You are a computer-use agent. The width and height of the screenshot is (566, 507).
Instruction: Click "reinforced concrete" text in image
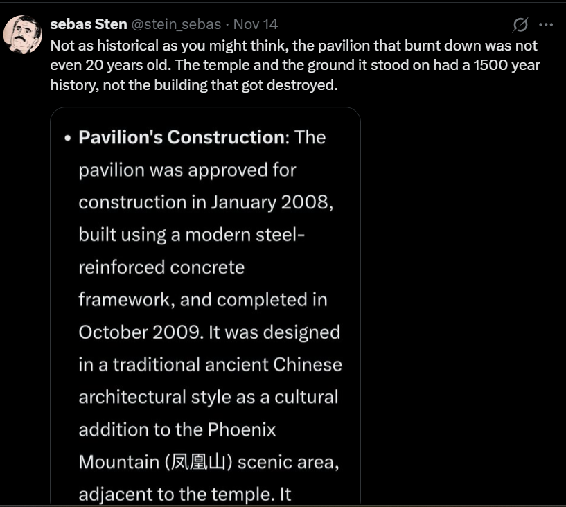tap(161, 267)
